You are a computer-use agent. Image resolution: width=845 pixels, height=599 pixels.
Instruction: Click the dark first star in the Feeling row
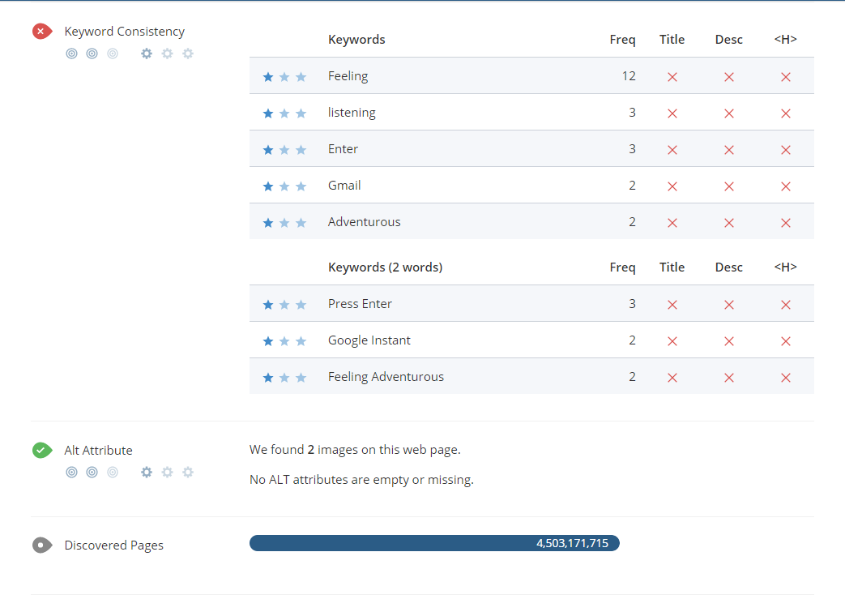tap(268, 77)
